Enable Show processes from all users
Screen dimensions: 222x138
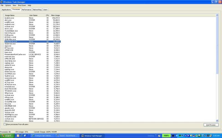[x=5, y=124]
